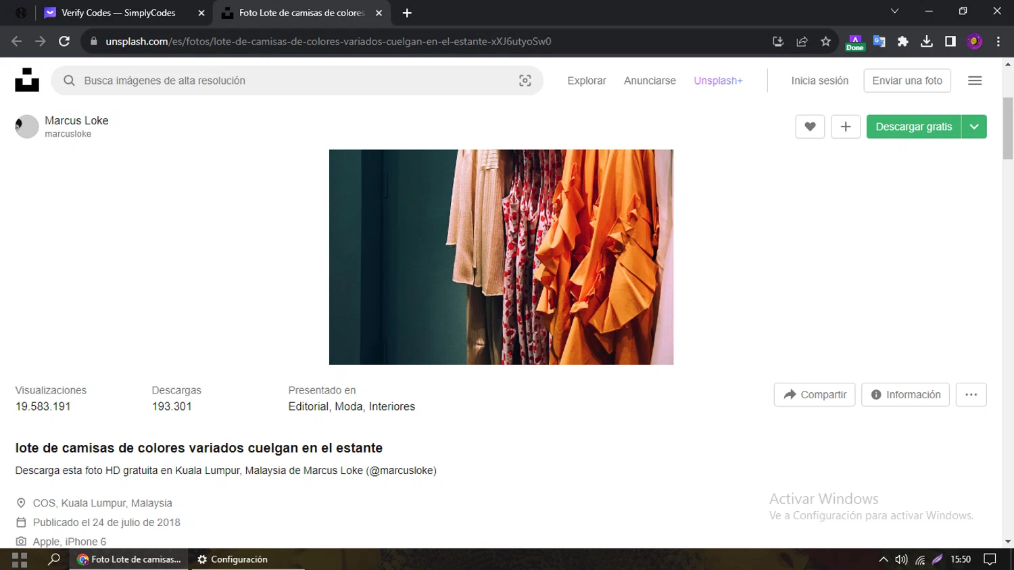
Task: Open a new browser tab
Action: [407, 13]
